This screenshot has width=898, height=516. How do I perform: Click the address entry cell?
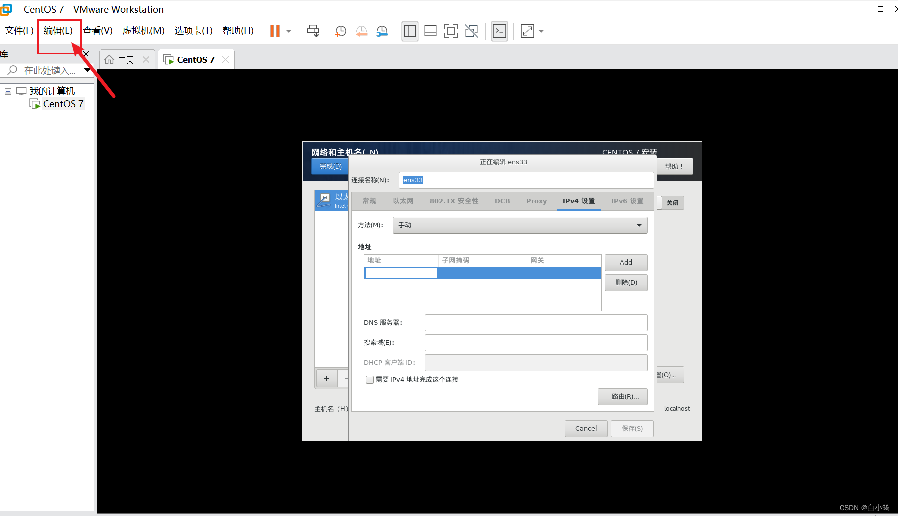pos(401,273)
